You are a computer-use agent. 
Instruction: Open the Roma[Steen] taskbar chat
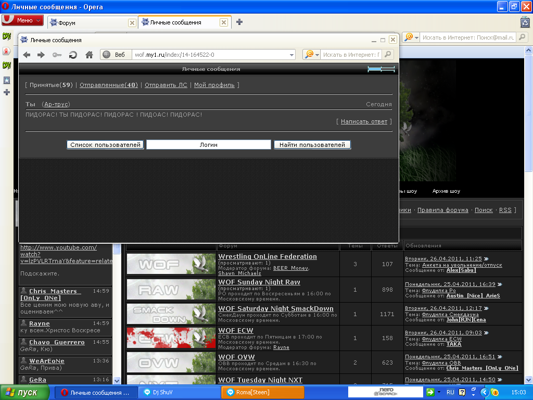(263, 392)
